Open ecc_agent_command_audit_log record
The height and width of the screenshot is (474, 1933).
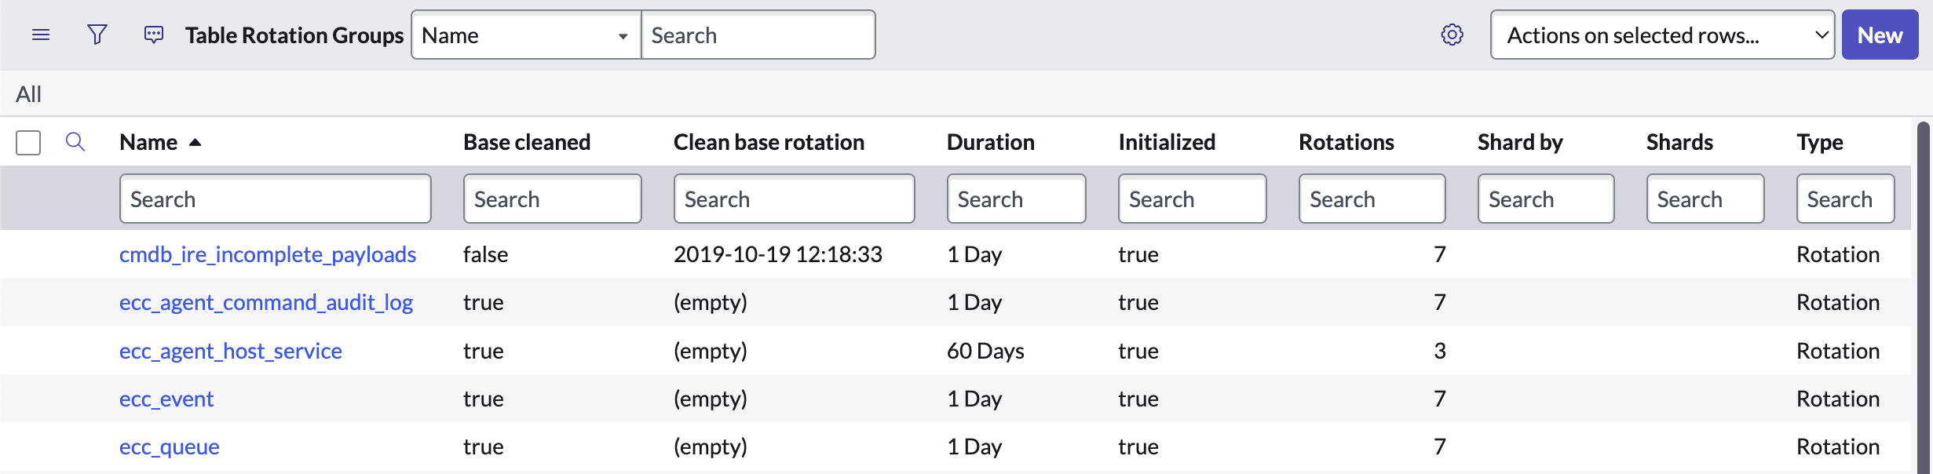coord(266,302)
